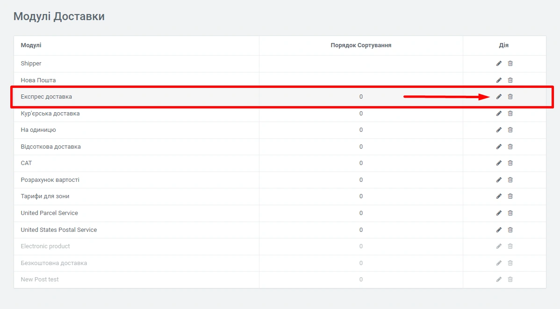Click the Порядок Сортування column header
Screen dimensions: 560x309
[361, 45]
